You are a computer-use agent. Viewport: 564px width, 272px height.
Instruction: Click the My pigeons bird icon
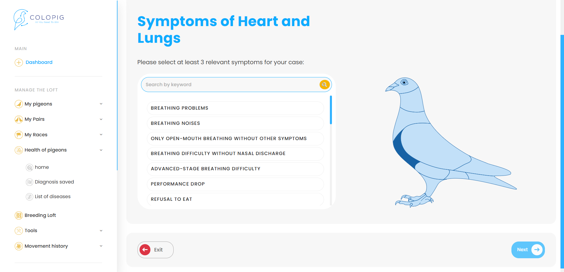(19, 104)
